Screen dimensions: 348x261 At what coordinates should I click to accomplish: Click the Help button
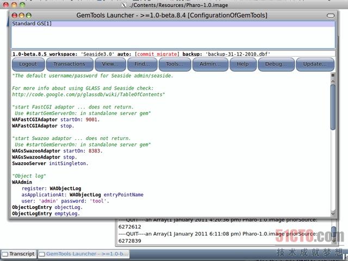[x=243, y=64]
